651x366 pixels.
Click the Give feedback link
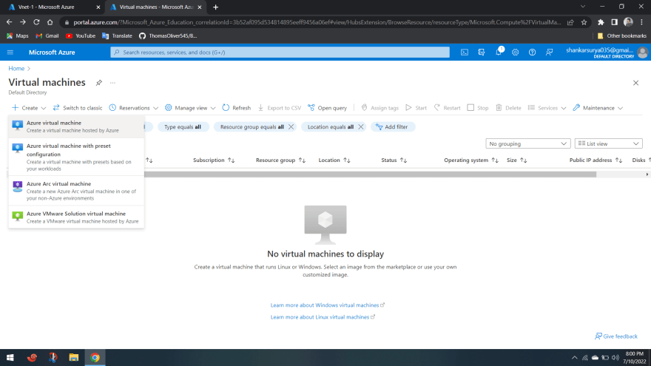[616, 336]
